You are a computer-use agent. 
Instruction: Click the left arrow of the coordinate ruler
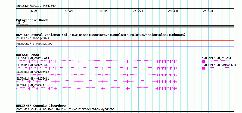pos(17,8)
